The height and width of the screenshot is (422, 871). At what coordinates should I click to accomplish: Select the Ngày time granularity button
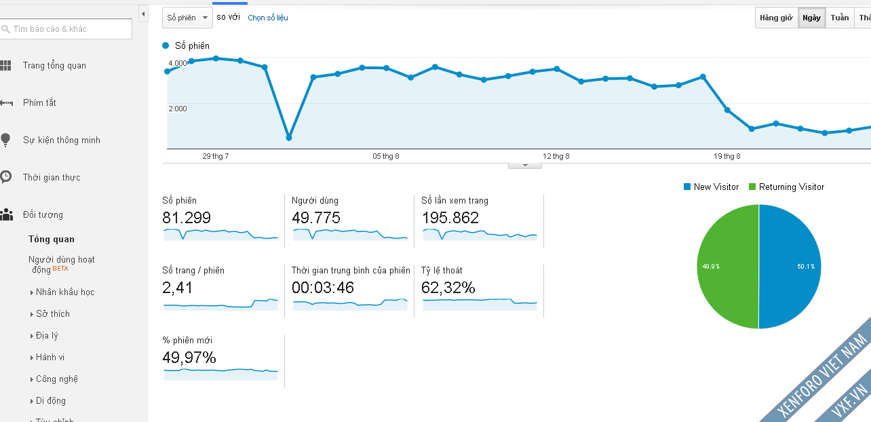(x=811, y=18)
